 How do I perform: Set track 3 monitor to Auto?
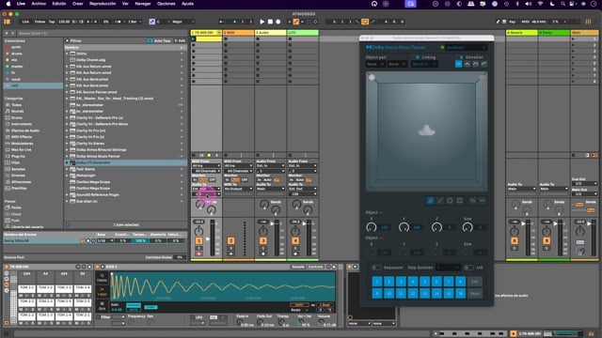tap(268, 179)
